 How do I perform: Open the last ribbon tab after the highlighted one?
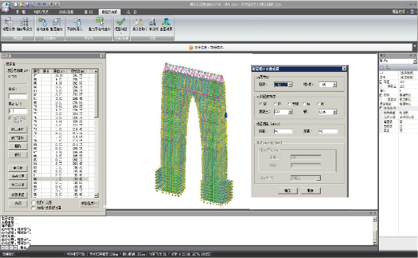(132, 12)
